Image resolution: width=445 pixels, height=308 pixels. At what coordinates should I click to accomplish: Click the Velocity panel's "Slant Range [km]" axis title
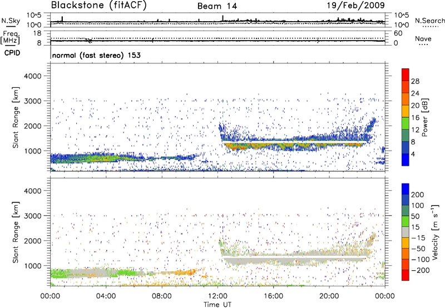(x=16, y=232)
